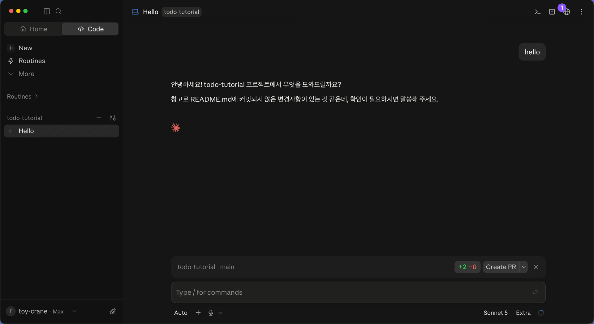The image size is (594, 324).
Task: Click the send return-arrow icon
Action: 535,292
